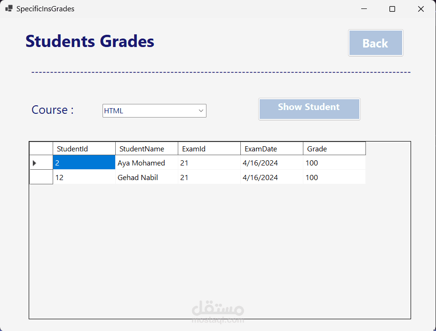436x331 pixels.
Task: Click the exam date in Aya Mohamed's row
Action: coord(272,163)
